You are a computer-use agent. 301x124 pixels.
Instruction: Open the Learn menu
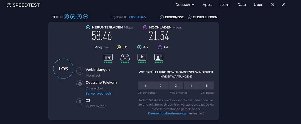224,5
